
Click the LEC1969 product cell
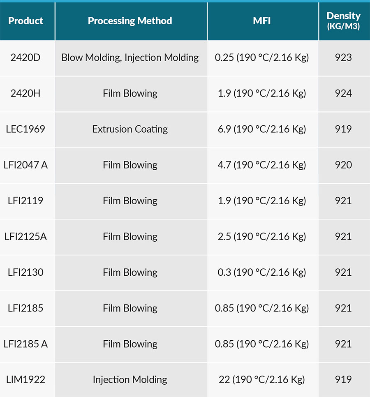pyautogui.click(x=25, y=129)
